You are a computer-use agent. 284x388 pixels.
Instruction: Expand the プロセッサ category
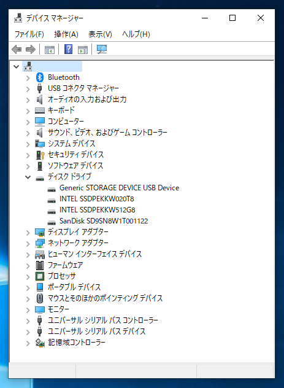click(28, 277)
